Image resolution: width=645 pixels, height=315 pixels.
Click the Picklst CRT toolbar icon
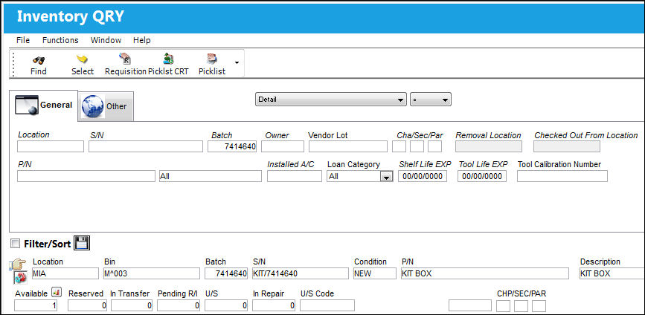point(168,59)
